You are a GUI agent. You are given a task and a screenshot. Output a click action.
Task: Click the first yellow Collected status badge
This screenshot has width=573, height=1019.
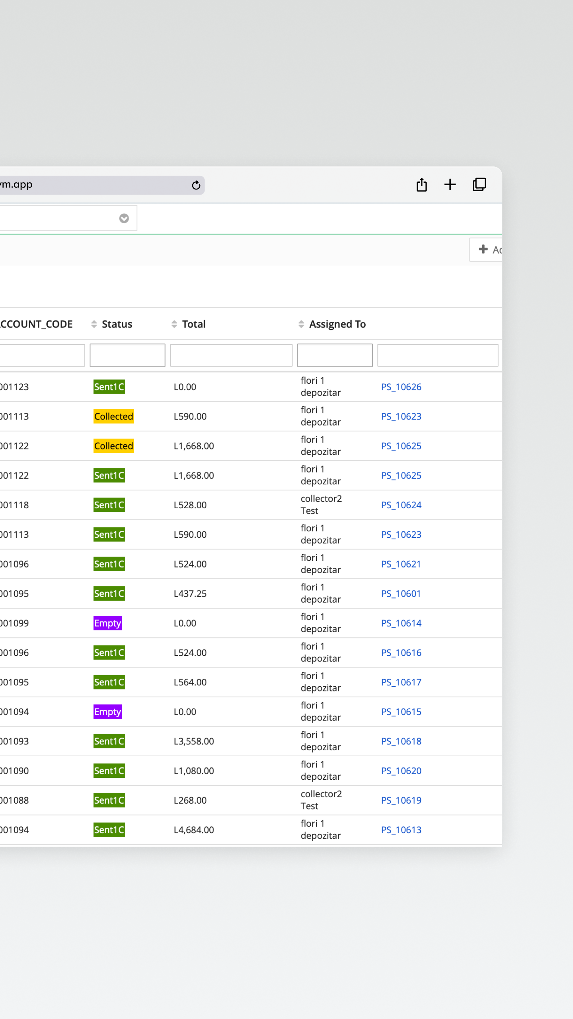coord(113,416)
